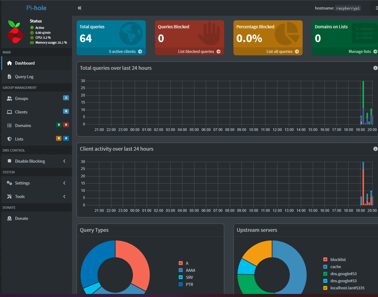Disable the AAAA query type checkbox
The width and height of the screenshot is (378, 297).
tap(180, 270)
